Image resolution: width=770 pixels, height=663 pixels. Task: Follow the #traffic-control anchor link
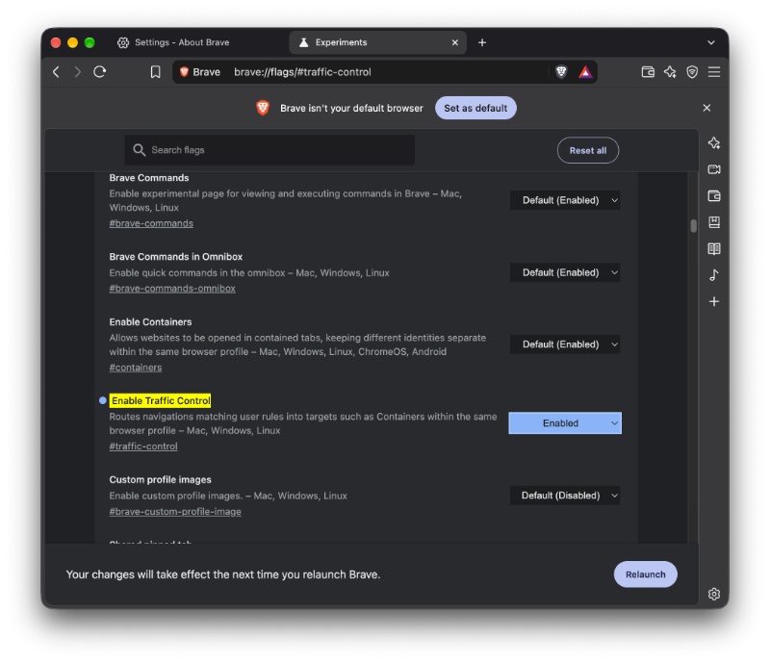pyautogui.click(x=143, y=446)
